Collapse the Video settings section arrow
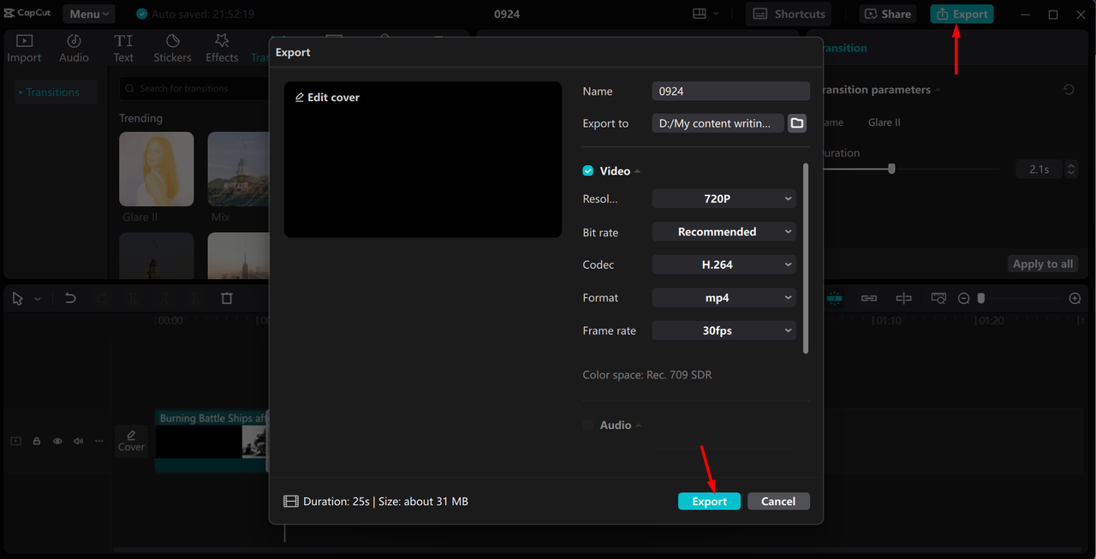 point(637,172)
